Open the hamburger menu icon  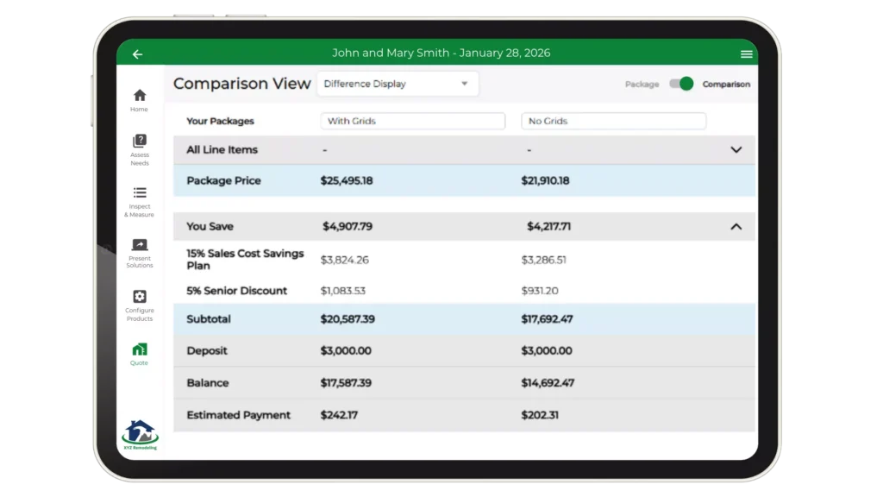(746, 54)
